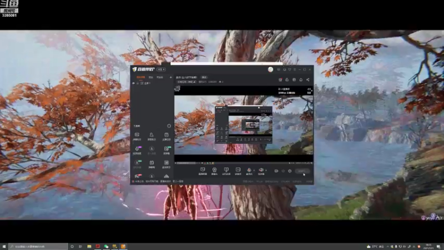
Task: Add the third capture source in bottom bar
Action: [x=226, y=171]
